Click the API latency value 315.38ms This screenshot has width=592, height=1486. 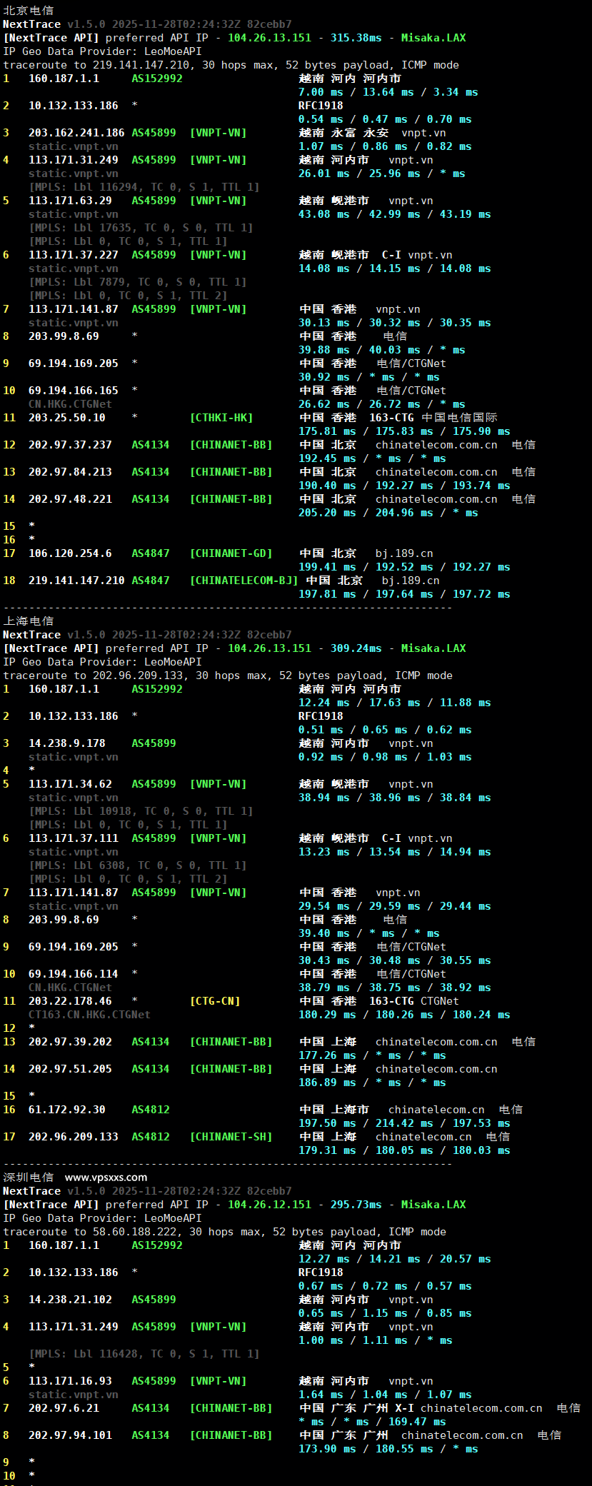coord(356,38)
